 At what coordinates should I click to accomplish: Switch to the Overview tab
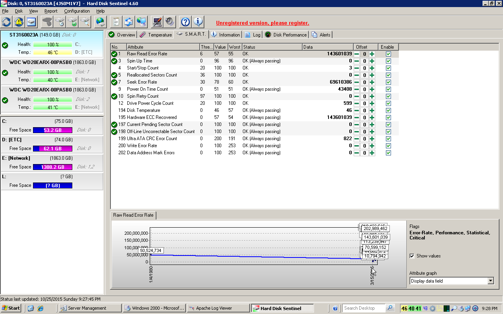tap(122, 35)
